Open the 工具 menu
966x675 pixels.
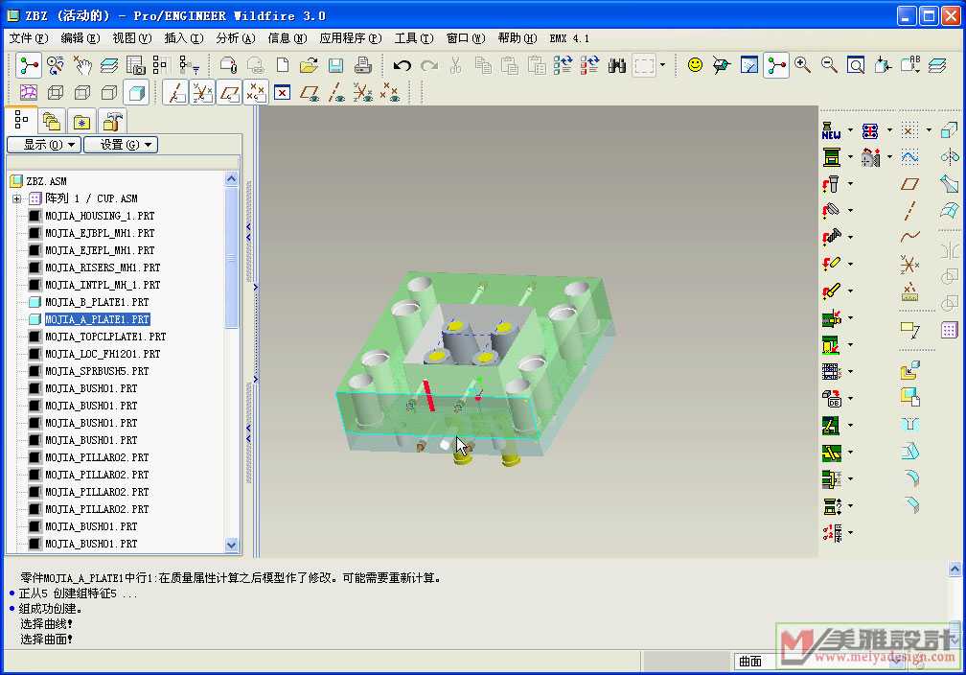[414, 38]
